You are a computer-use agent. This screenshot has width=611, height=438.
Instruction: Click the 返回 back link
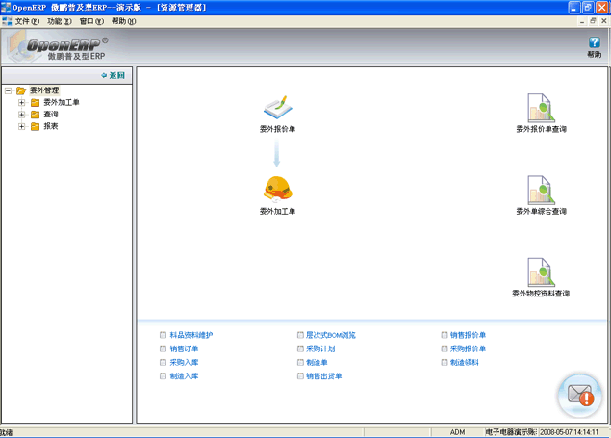pyautogui.click(x=116, y=74)
